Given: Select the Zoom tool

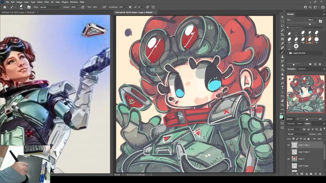Looking at the screenshot, I should 282,105.
